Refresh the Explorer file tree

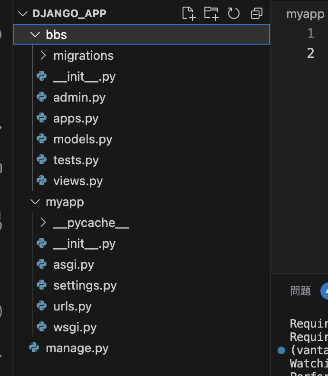pos(233,13)
